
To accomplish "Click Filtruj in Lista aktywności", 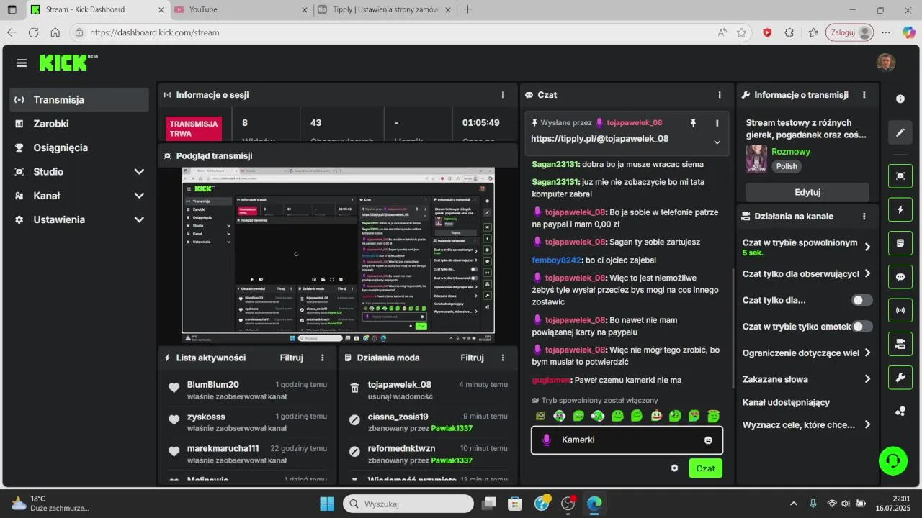I will tap(292, 358).
